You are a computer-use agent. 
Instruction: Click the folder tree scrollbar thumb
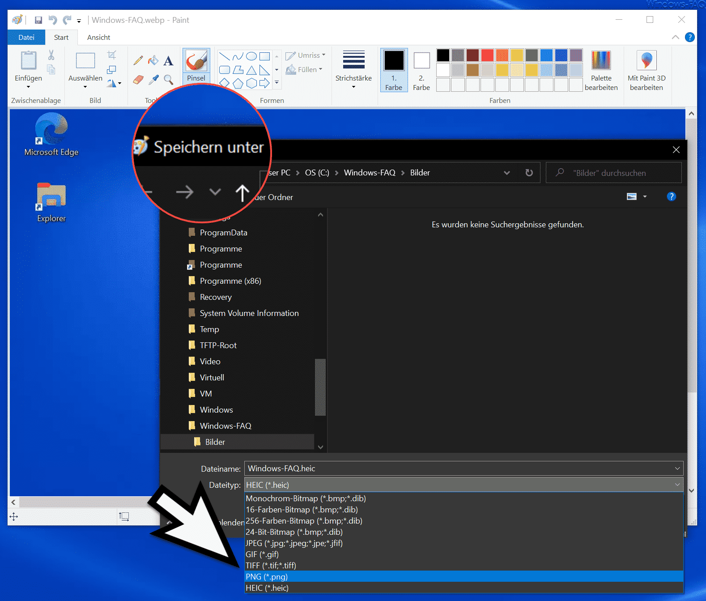320,388
